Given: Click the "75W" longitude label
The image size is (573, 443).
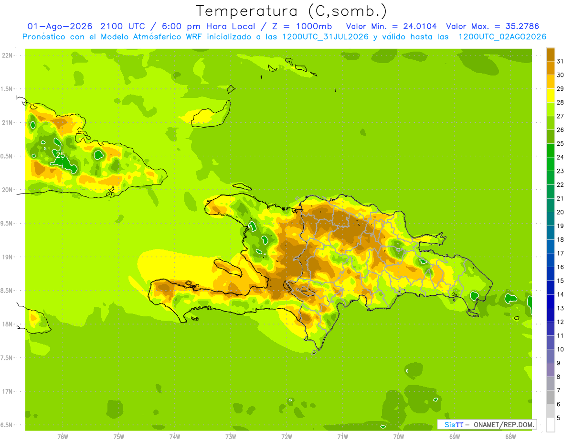Looking at the screenshot, I should point(119,436).
